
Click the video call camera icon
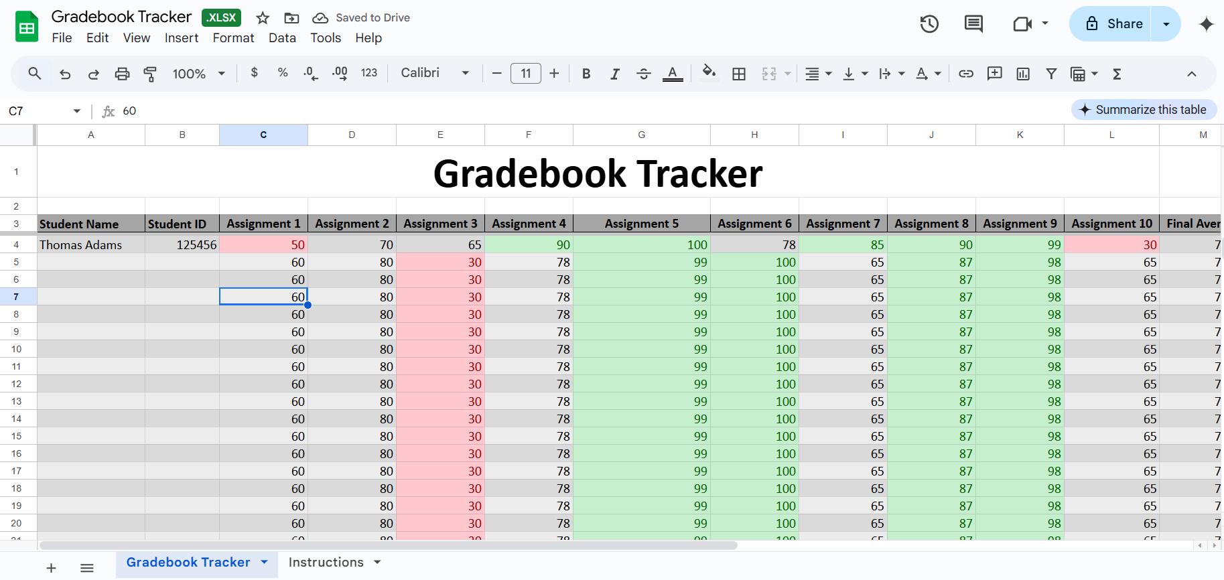click(x=1022, y=24)
